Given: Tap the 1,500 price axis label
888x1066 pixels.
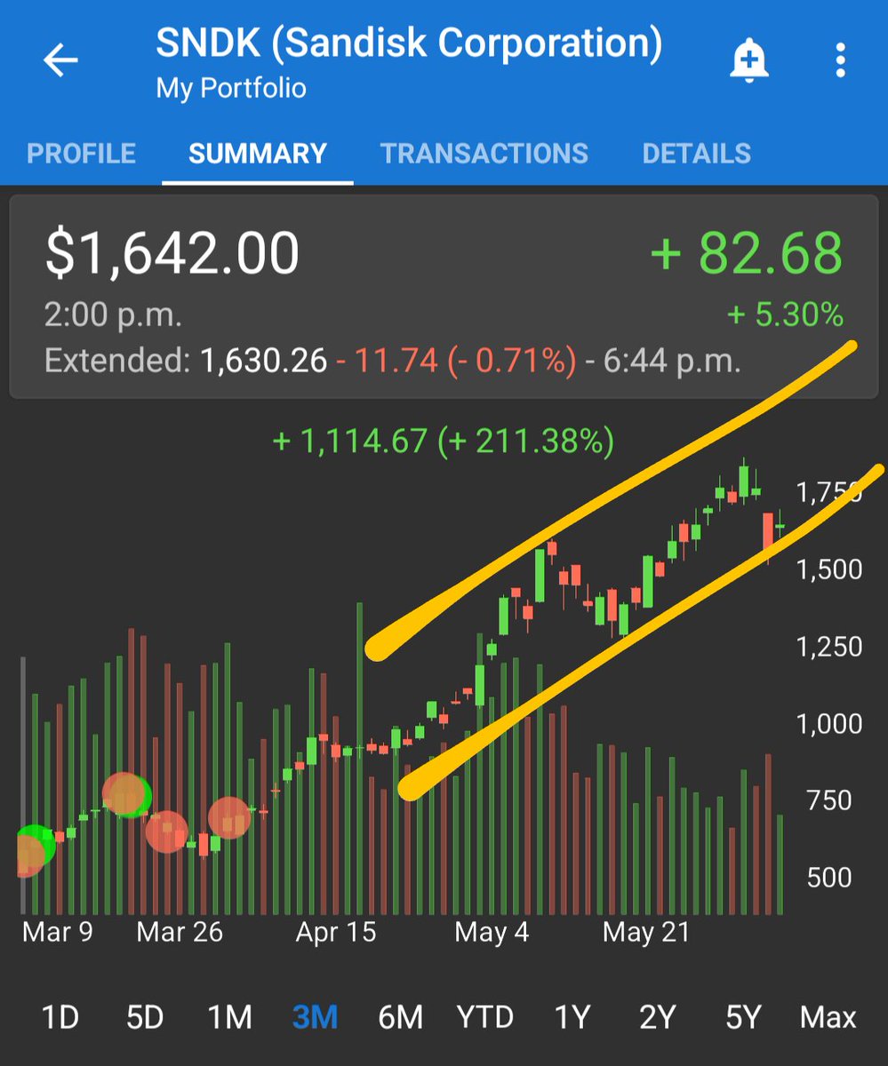Looking at the screenshot, I should pos(829,569).
